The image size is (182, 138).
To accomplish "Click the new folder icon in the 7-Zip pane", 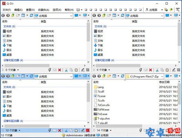I will coord(109,76).
